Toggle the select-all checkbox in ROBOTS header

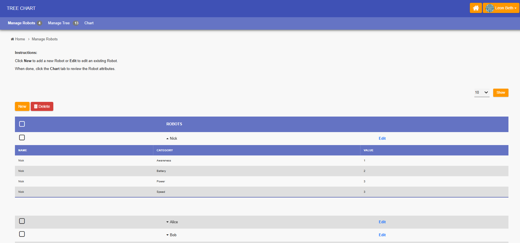coord(22,124)
